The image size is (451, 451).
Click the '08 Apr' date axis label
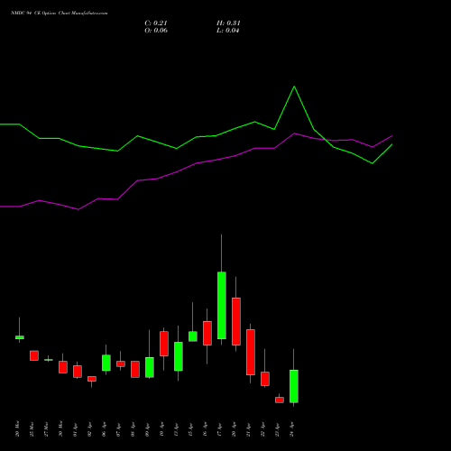pos(133,429)
